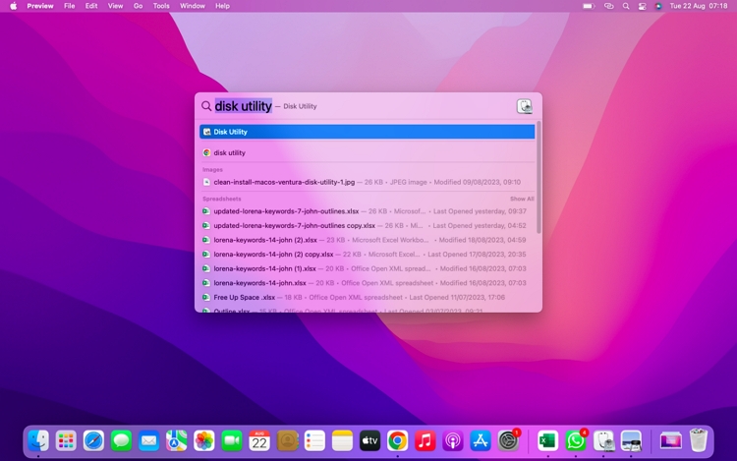Open Maps from the Dock
This screenshot has height=461, width=737.
(x=176, y=440)
